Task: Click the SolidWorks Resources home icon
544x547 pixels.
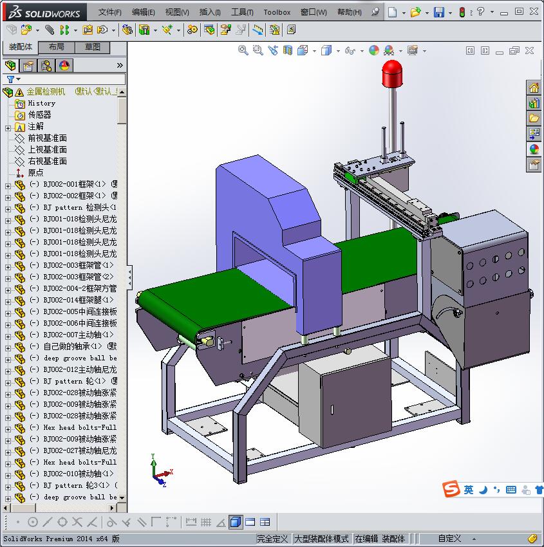Action: (x=534, y=88)
